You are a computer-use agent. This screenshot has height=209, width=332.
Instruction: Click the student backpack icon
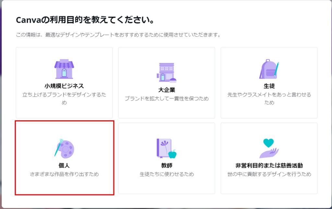coord(269,69)
